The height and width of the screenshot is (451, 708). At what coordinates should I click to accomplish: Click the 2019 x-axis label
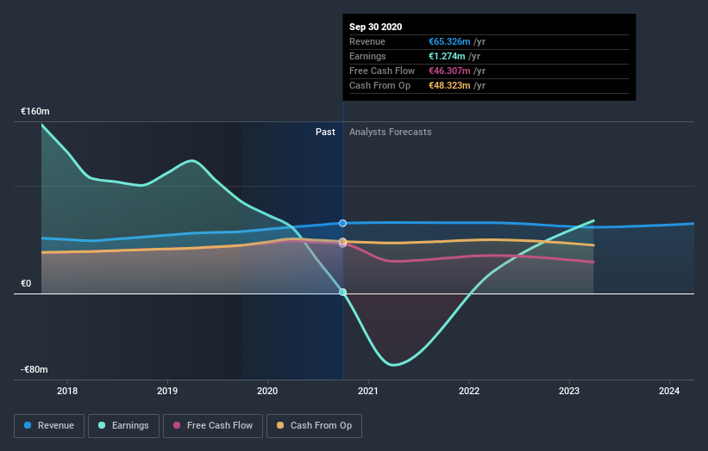click(x=167, y=391)
